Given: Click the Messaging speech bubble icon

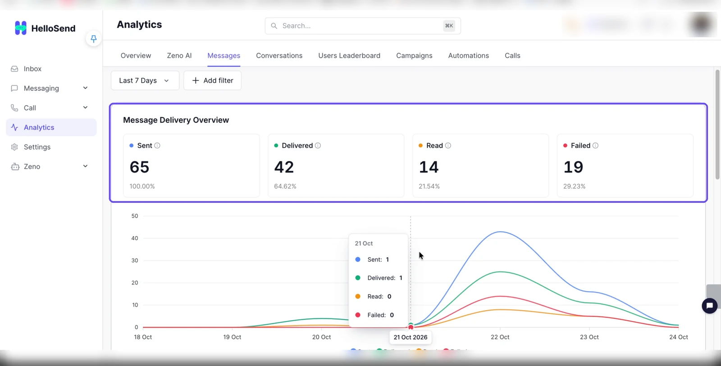Looking at the screenshot, I should (14, 88).
